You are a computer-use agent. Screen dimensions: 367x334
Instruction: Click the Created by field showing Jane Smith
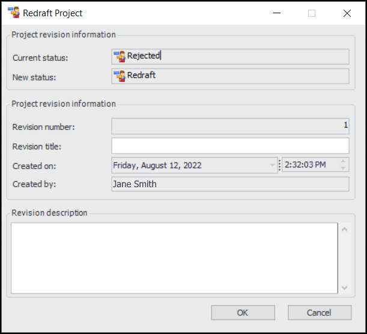coord(230,184)
